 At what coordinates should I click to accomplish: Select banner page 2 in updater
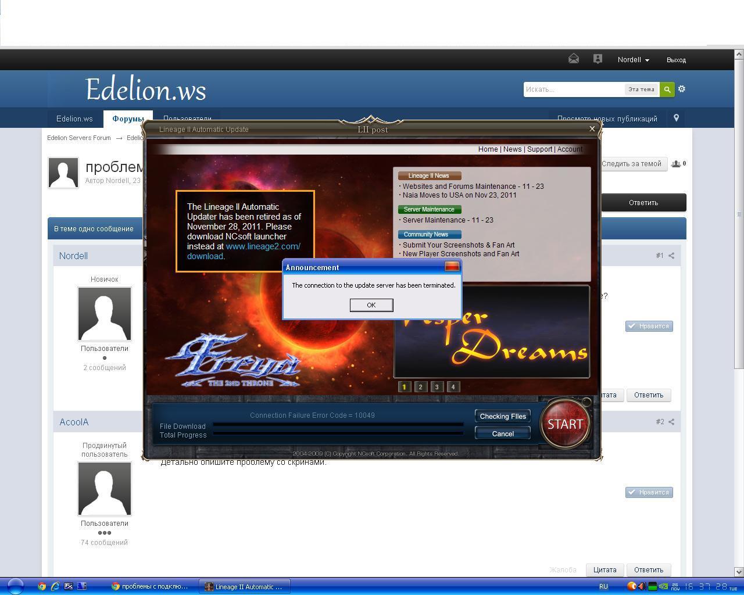tap(421, 386)
